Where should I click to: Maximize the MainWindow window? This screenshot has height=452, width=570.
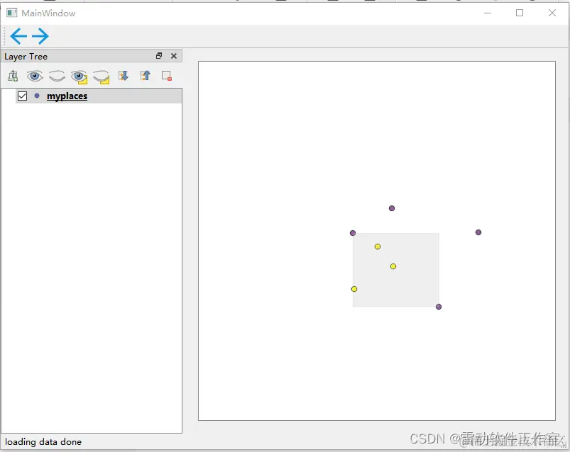tap(520, 13)
